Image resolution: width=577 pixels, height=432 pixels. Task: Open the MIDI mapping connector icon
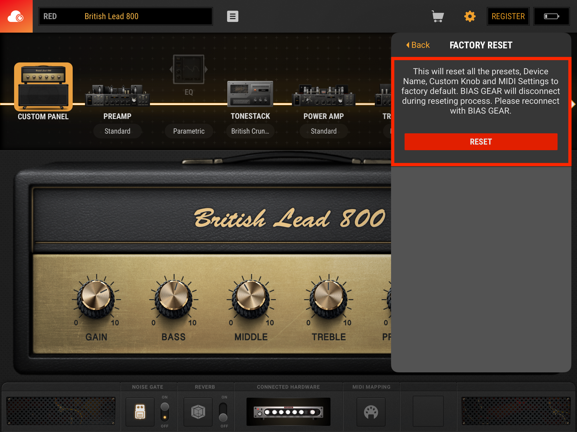pyautogui.click(x=371, y=412)
